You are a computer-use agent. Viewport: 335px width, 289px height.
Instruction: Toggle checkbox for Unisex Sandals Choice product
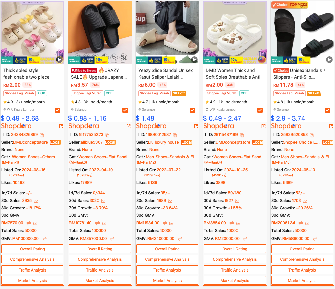click(x=327, y=110)
